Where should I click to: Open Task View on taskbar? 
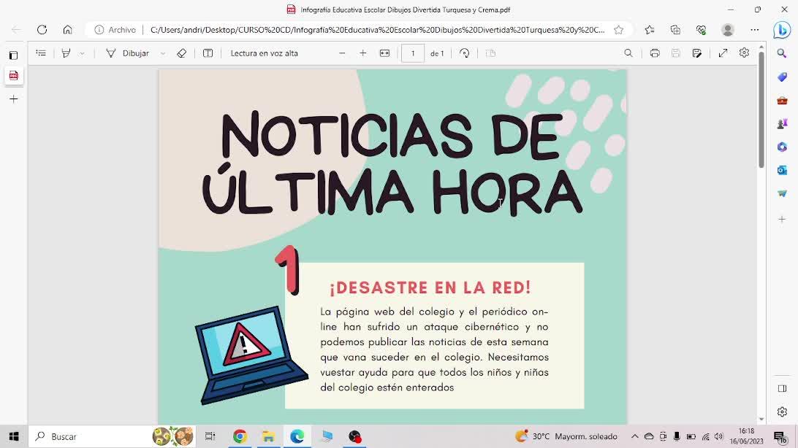210,436
